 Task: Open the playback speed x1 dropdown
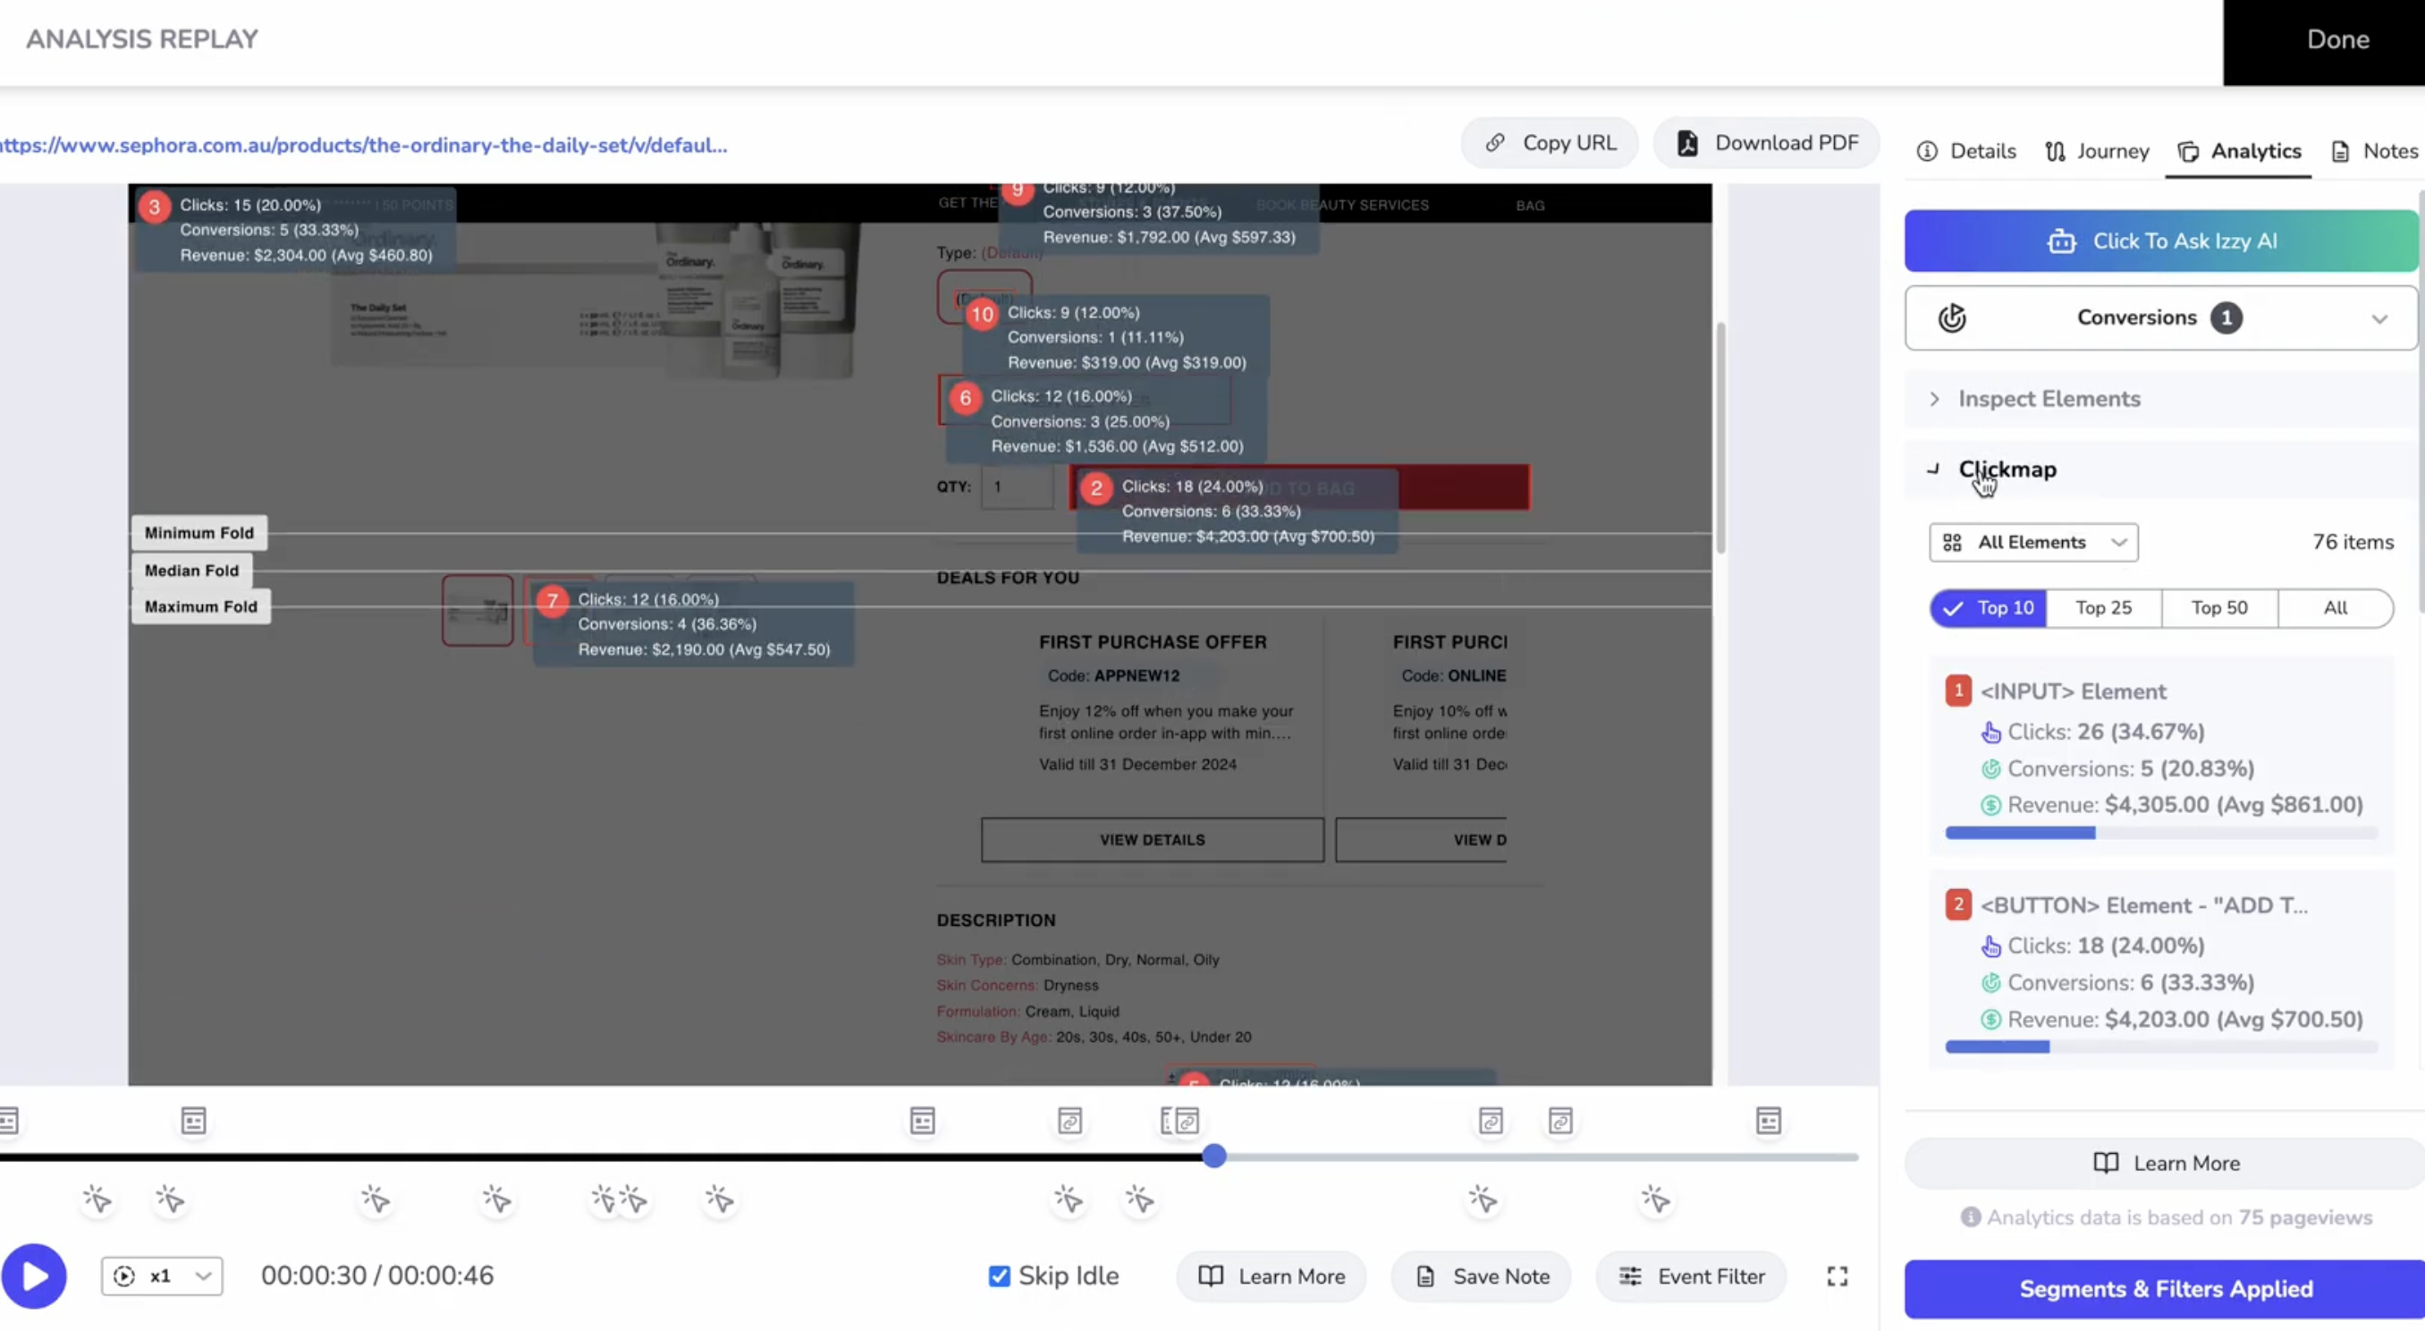(x=162, y=1276)
